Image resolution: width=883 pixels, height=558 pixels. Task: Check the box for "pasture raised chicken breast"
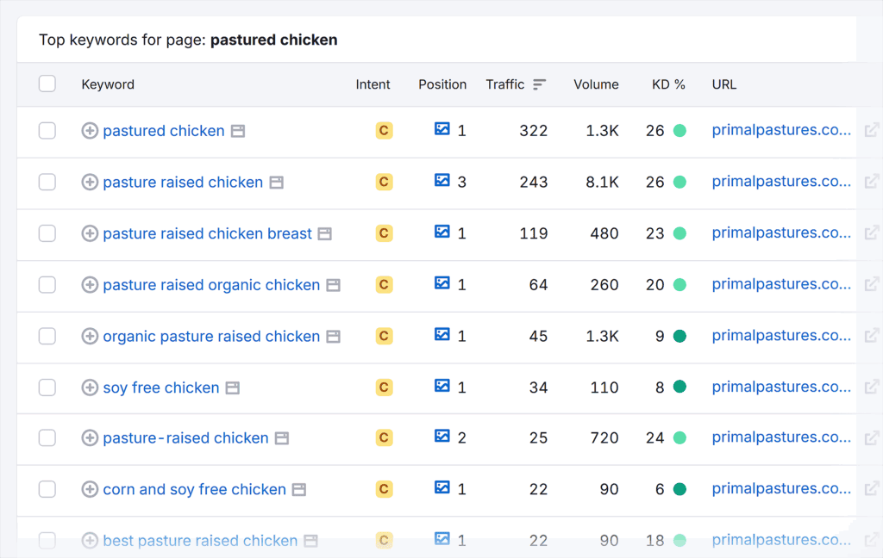47,233
